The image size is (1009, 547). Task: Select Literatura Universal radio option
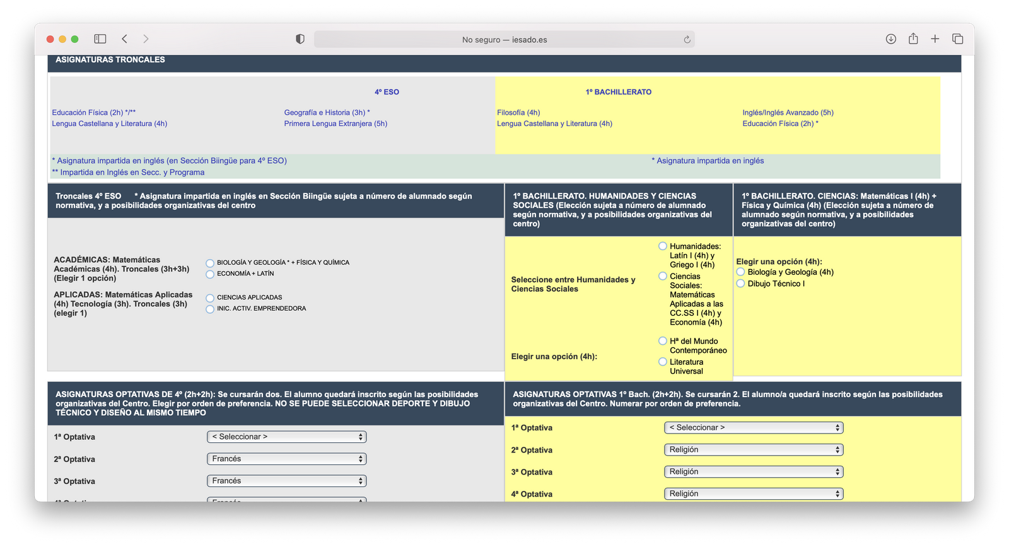click(x=663, y=362)
